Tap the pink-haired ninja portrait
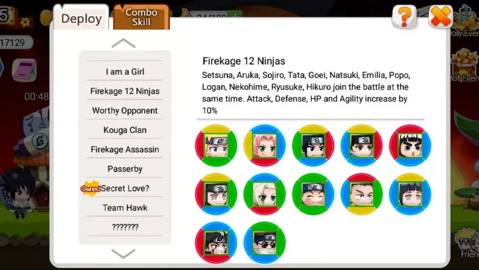Screen dimensions: 479x270 pyautogui.click(x=264, y=145)
